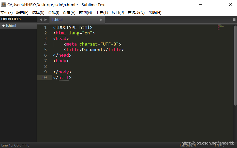Click line number 8 in the gutter
The image size is (237, 148).
(x=45, y=66)
